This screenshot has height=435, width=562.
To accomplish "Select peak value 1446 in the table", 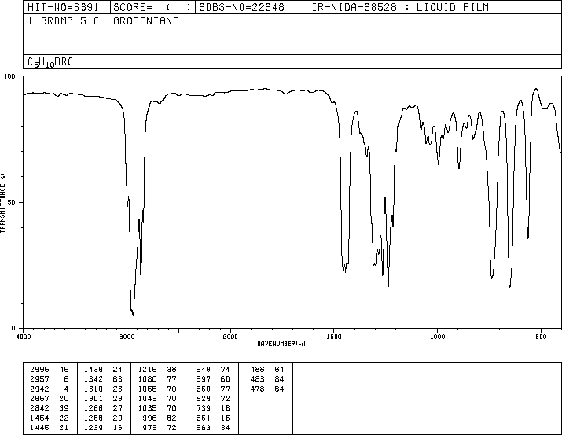I will pyautogui.click(x=39, y=427).
